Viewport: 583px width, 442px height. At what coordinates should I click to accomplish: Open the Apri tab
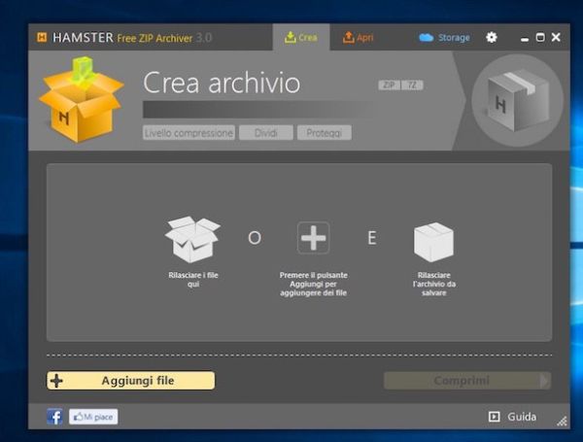[x=358, y=38]
